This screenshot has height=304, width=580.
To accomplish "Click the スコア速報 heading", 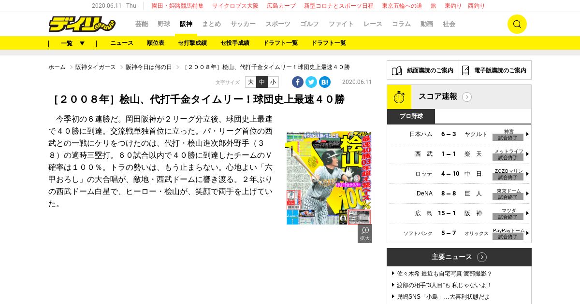I will click(x=438, y=97).
